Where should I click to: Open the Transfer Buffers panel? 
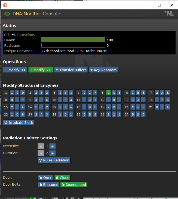click(x=71, y=70)
